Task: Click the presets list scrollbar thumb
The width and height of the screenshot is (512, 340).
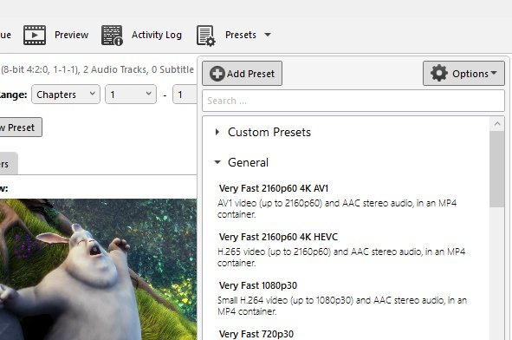Action: coord(497,169)
